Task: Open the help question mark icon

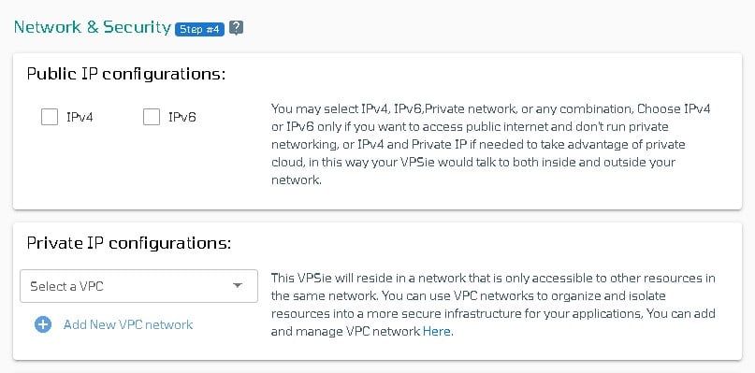Action: pyautogui.click(x=236, y=28)
